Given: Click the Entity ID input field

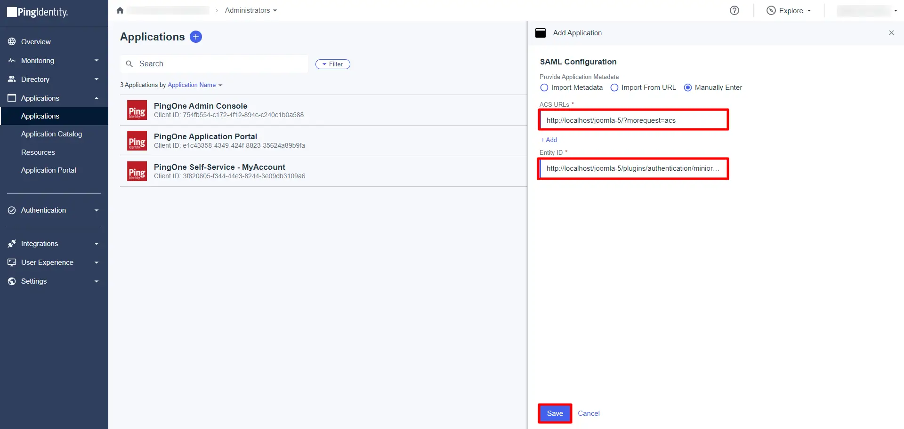Looking at the screenshot, I should point(634,168).
